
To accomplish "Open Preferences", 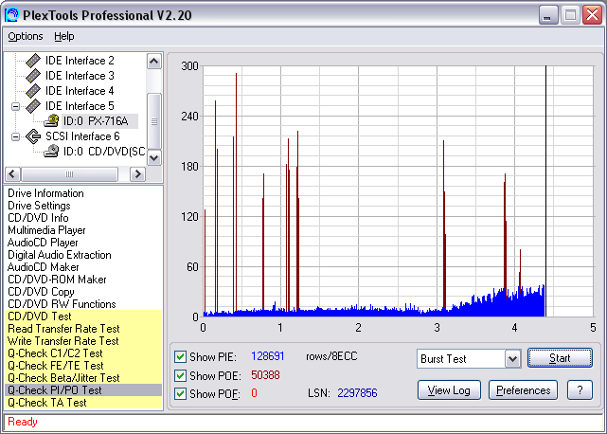I will (523, 390).
